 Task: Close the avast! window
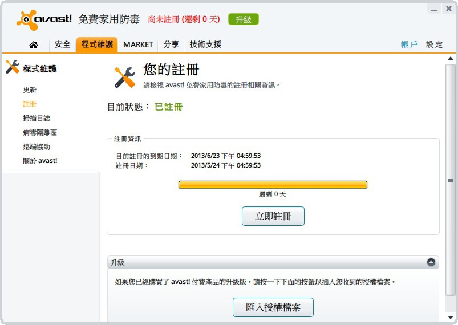pyautogui.click(x=449, y=9)
